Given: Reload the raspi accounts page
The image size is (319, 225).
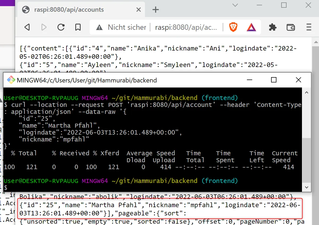Looking at the screenshot, I should pyautogui.click(x=61, y=27).
